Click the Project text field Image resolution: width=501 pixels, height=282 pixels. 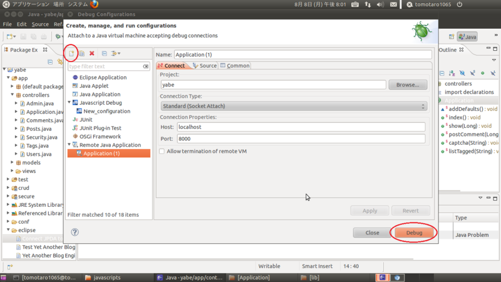273,85
